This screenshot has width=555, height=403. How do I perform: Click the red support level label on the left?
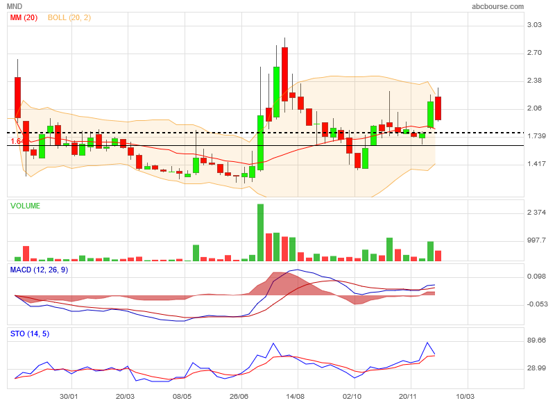click(x=16, y=142)
